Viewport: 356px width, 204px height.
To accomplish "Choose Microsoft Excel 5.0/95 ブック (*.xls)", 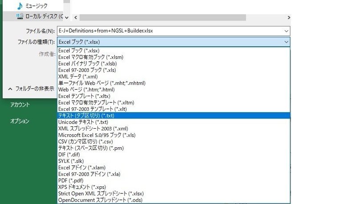I will (x=174, y=135).
